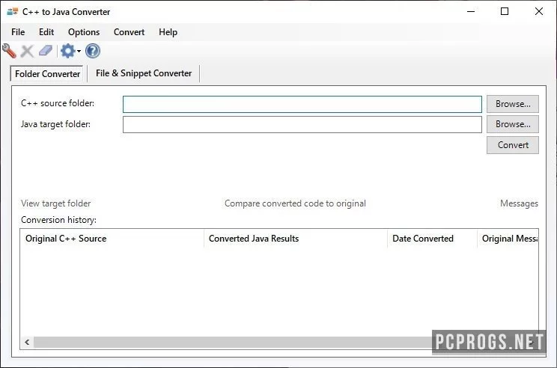Open the Options menu
This screenshot has height=368, width=557.
84,32
